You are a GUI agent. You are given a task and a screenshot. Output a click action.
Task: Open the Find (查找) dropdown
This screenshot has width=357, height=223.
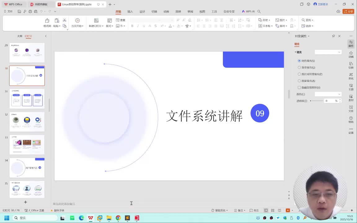[x=307, y=20]
